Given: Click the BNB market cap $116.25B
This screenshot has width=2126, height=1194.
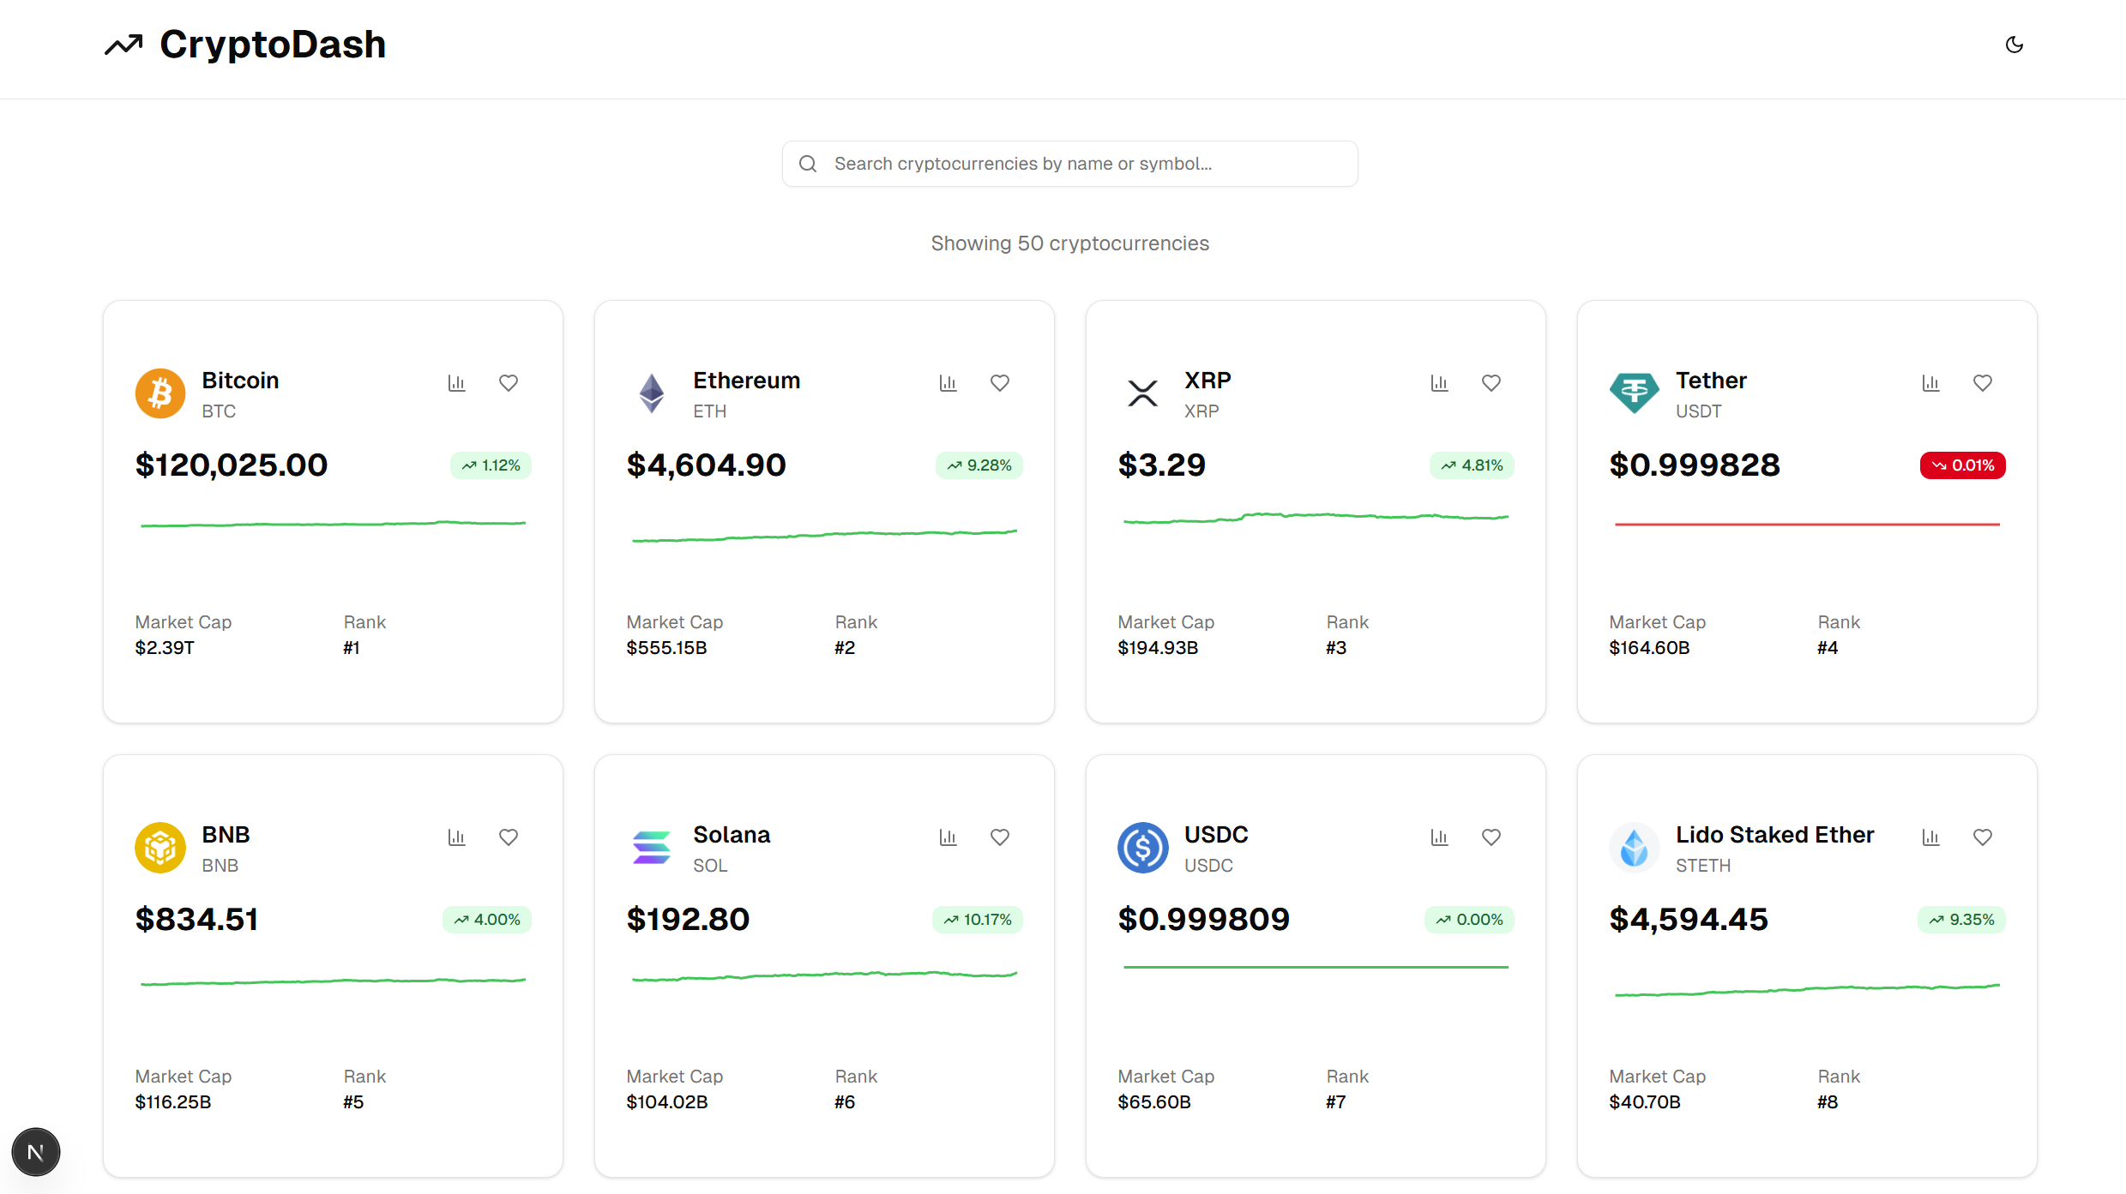Looking at the screenshot, I should (x=173, y=1102).
